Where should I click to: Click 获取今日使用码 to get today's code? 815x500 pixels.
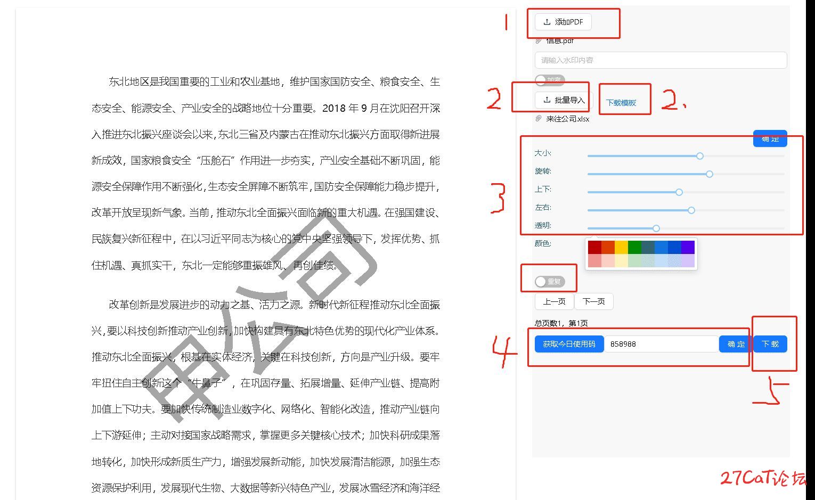[569, 344]
